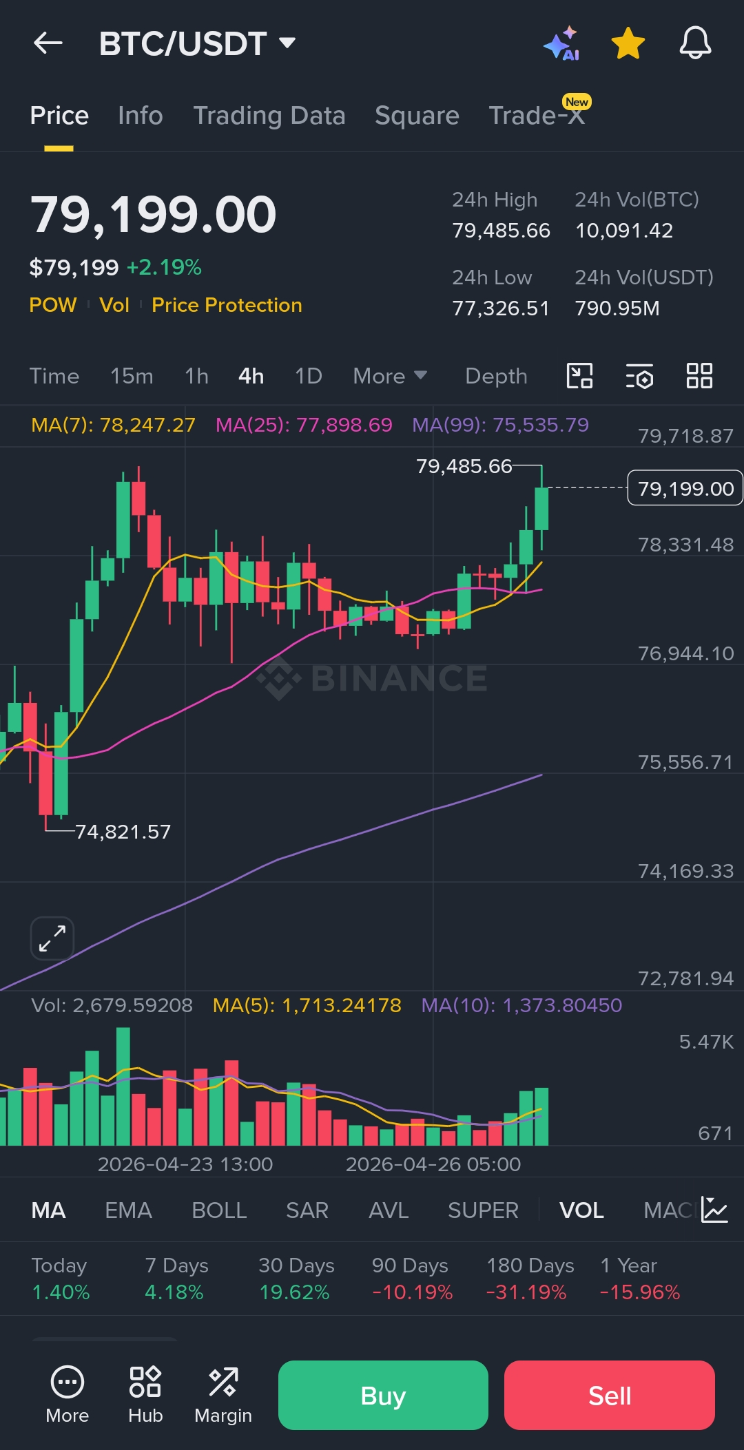Go back using the left arrow
The height and width of the screenshot is (1450, 744).
[48, 43]
